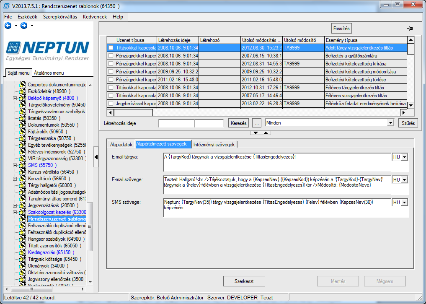Check the Befizetési kötelezettség kiírása row box
Screen dimensions: 426x304
111,64
